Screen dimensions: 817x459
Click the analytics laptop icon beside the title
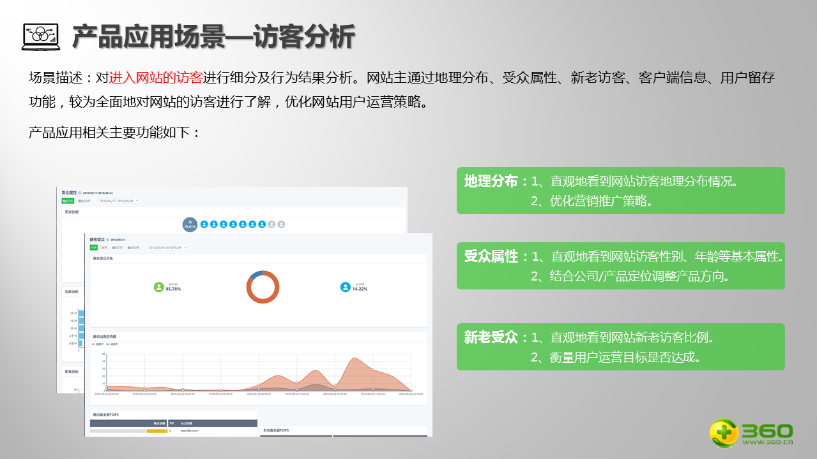coord(40,37)
